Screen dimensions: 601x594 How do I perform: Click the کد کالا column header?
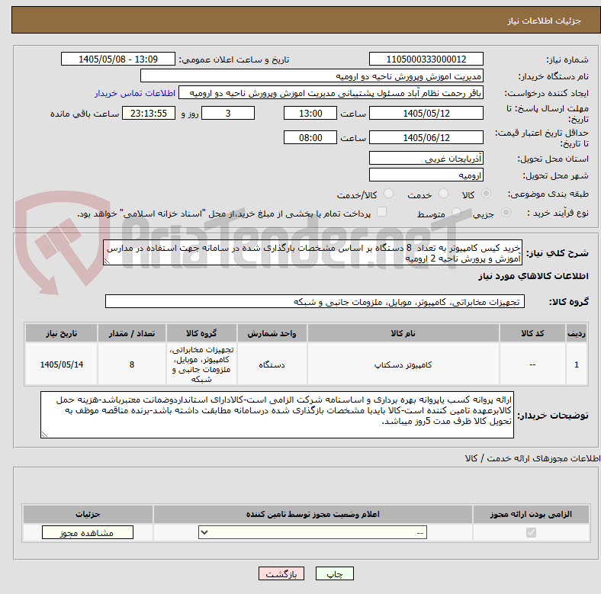point(532,333)
